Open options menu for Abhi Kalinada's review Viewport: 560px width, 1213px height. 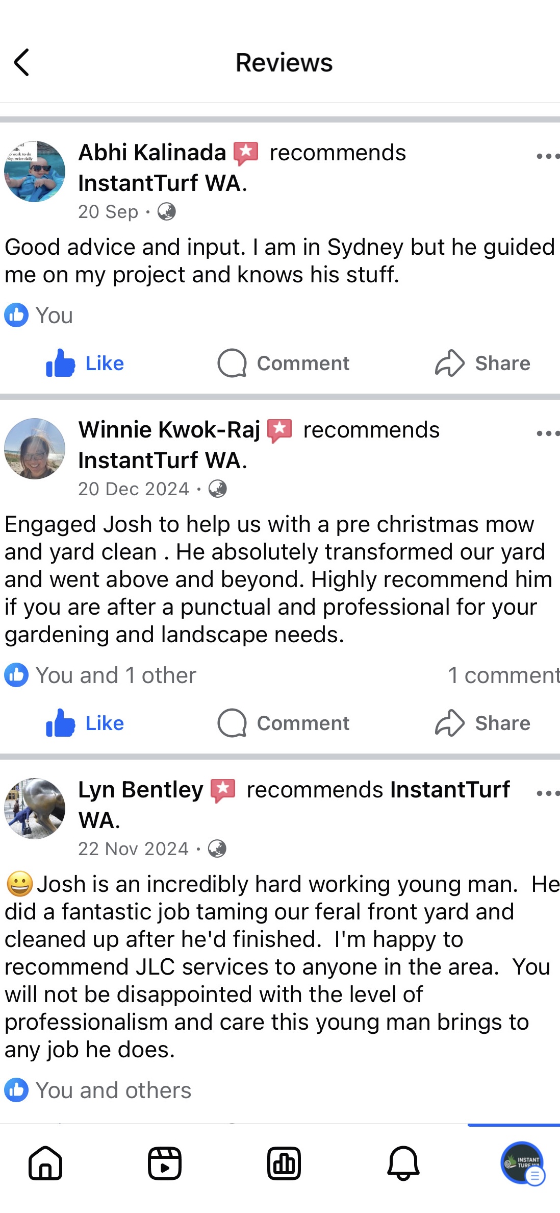pos(548,156)
